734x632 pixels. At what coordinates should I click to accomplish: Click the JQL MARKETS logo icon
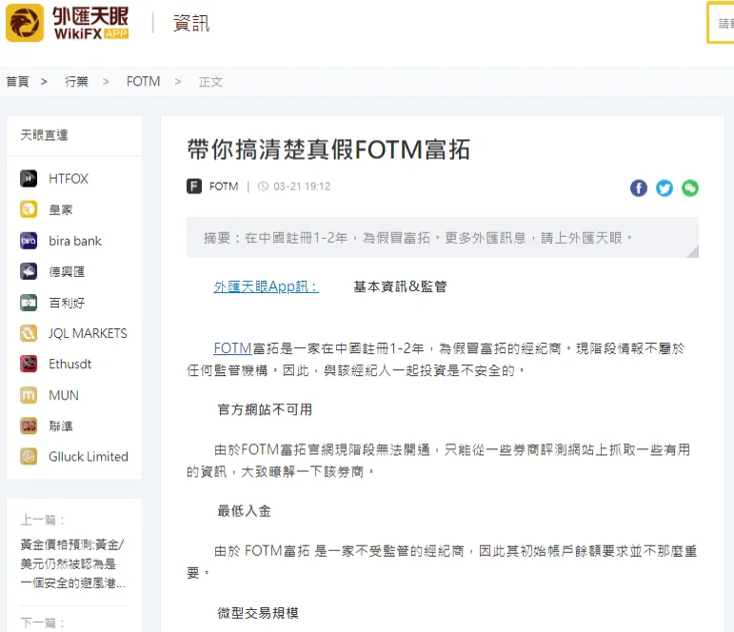(x=29, y=333)
